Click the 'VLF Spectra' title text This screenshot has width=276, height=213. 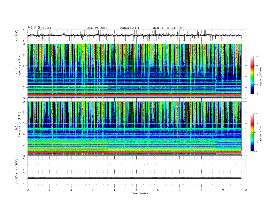click(39, 27)
